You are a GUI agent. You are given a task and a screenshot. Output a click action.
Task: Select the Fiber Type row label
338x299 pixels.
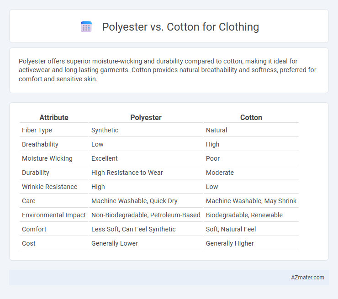click(x=37, y=130)
